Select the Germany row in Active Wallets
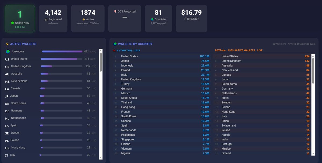This screenshot has height=163, width=322. tap(50, 111)
